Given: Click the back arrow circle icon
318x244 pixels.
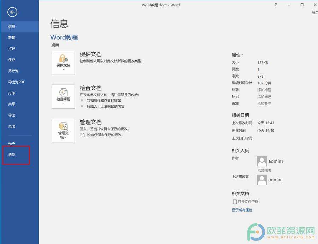Looking at the screenshot, I should (x=12, y=12).
